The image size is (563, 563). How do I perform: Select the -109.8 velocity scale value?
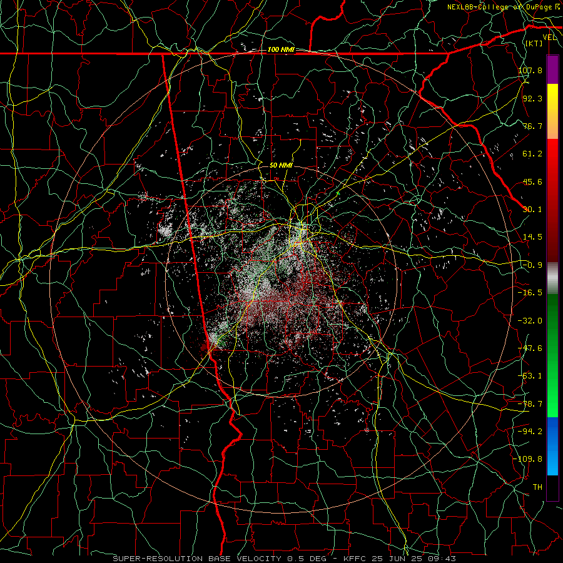[527, 459]
